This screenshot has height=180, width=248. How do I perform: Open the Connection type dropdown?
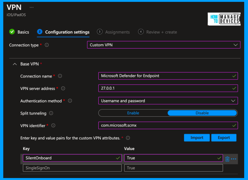164,45
